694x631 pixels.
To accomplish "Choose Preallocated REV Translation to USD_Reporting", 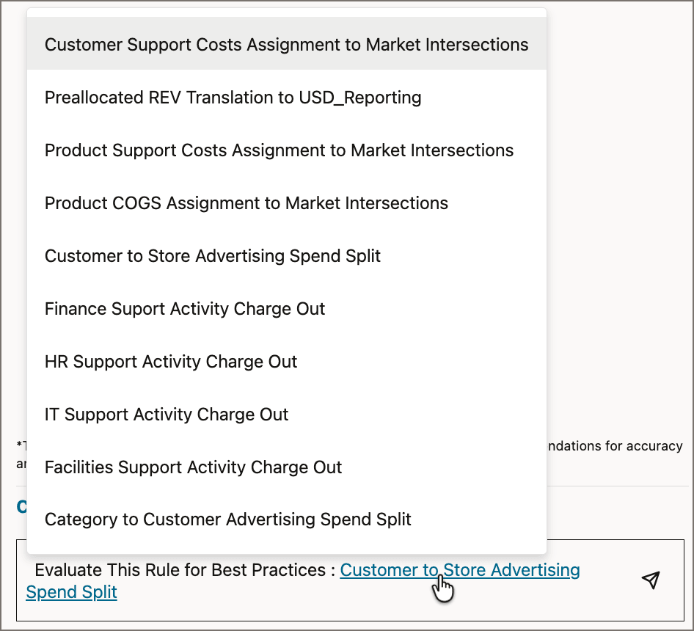I will coord(233,98).
